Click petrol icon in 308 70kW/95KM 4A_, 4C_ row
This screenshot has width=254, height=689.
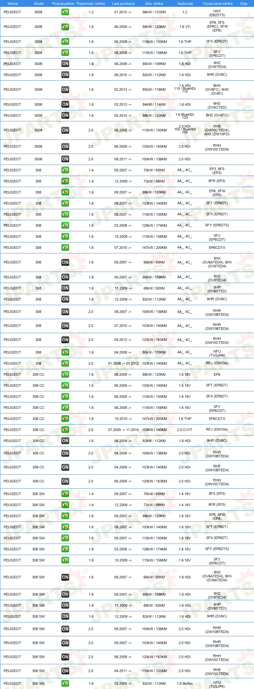coord(65,170)
